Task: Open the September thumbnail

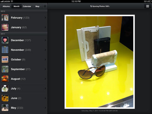Action: 5,69
